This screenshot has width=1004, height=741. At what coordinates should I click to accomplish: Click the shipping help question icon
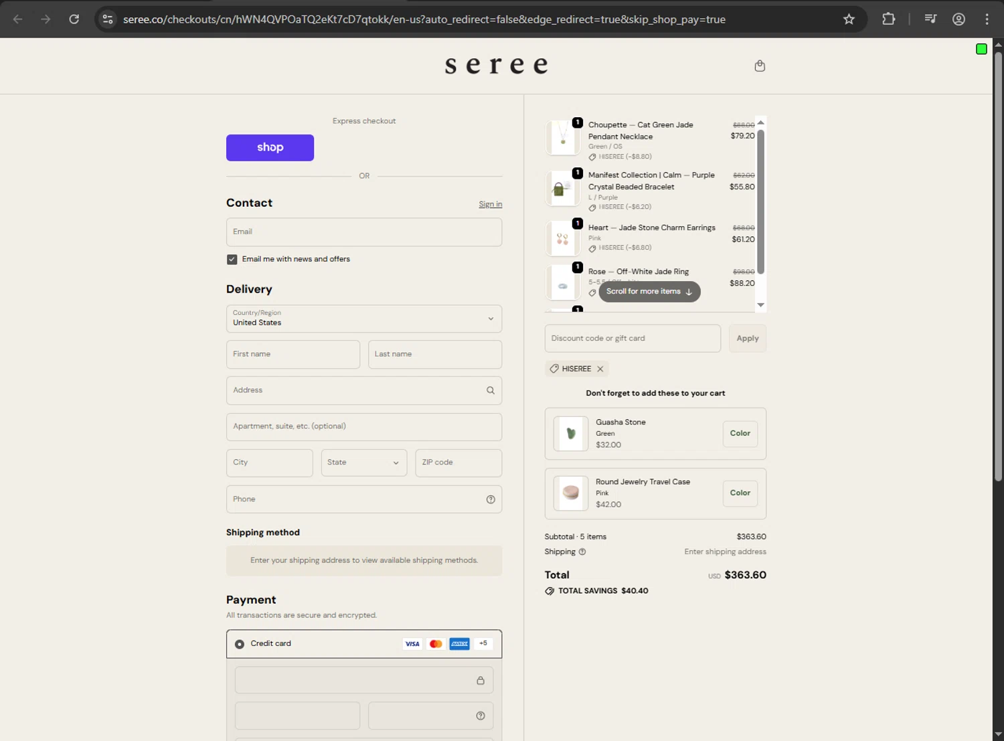point(582,552)
